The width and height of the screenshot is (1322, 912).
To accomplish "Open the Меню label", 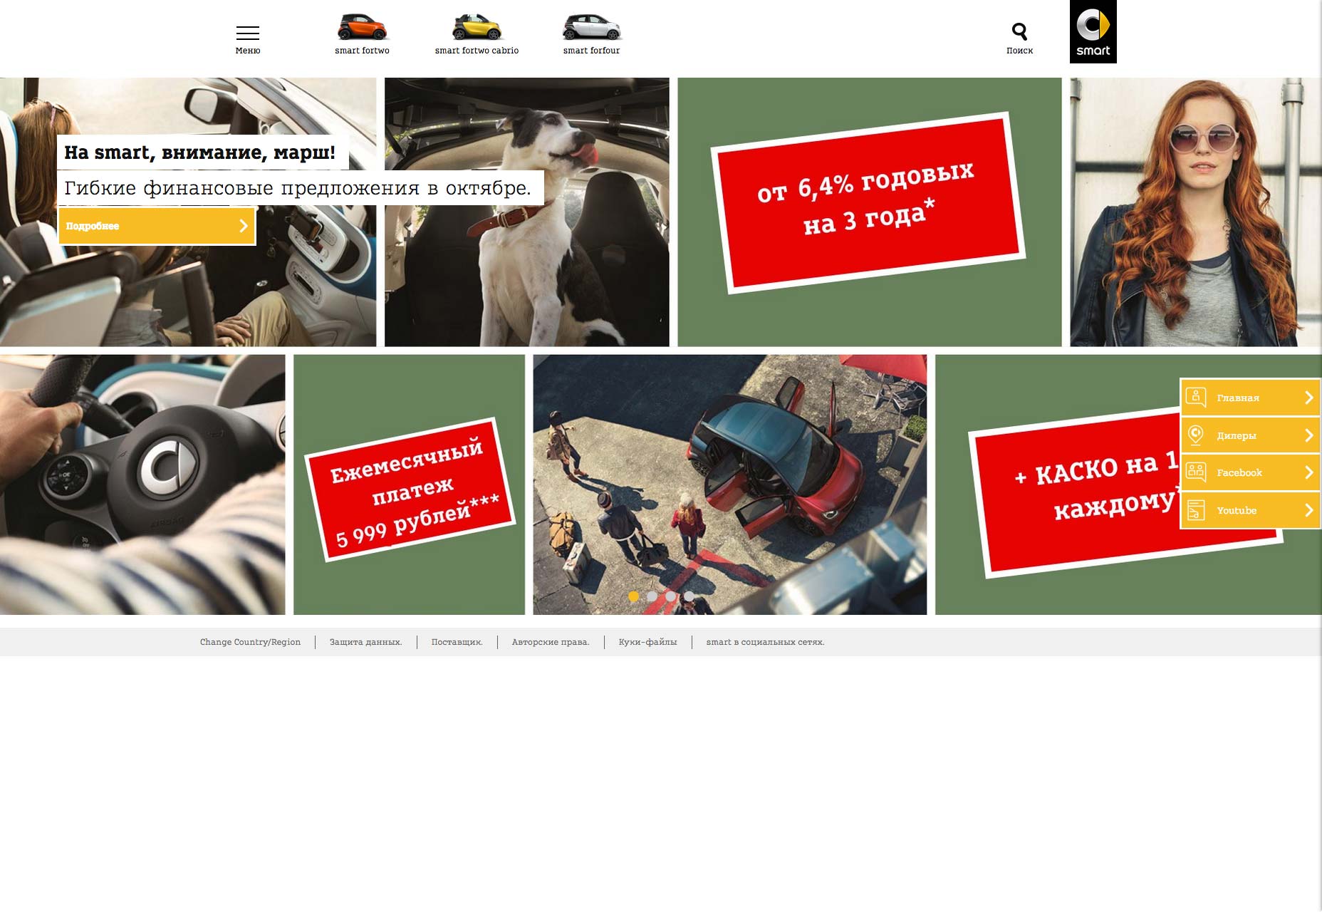I will click(248, 51).
